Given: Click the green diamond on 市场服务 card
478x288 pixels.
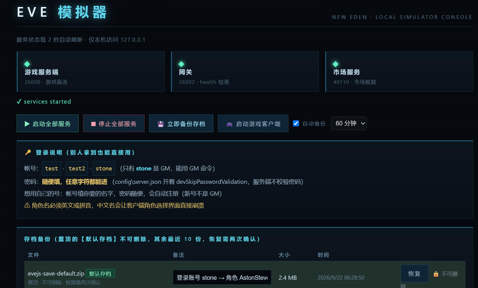Looking at the screenshot, I should (336, 64).
